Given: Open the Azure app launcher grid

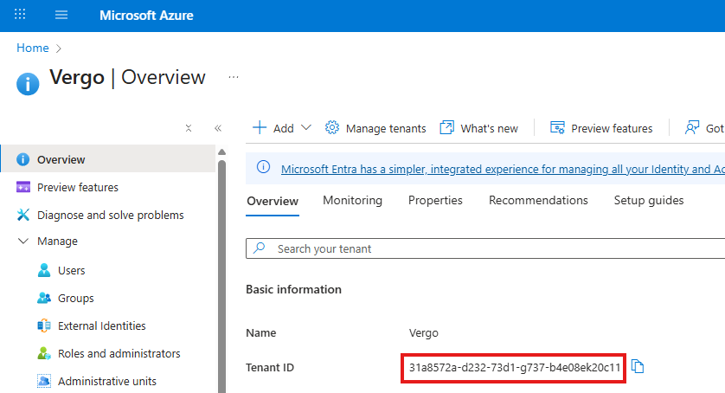Looking at the screenshot, I should click(x=20, y=15).
